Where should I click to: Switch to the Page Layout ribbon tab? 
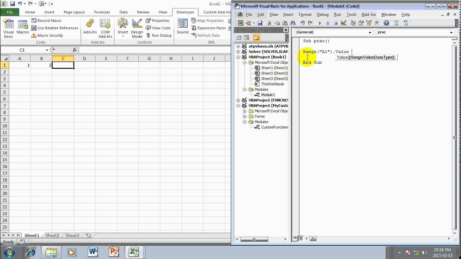74,12
